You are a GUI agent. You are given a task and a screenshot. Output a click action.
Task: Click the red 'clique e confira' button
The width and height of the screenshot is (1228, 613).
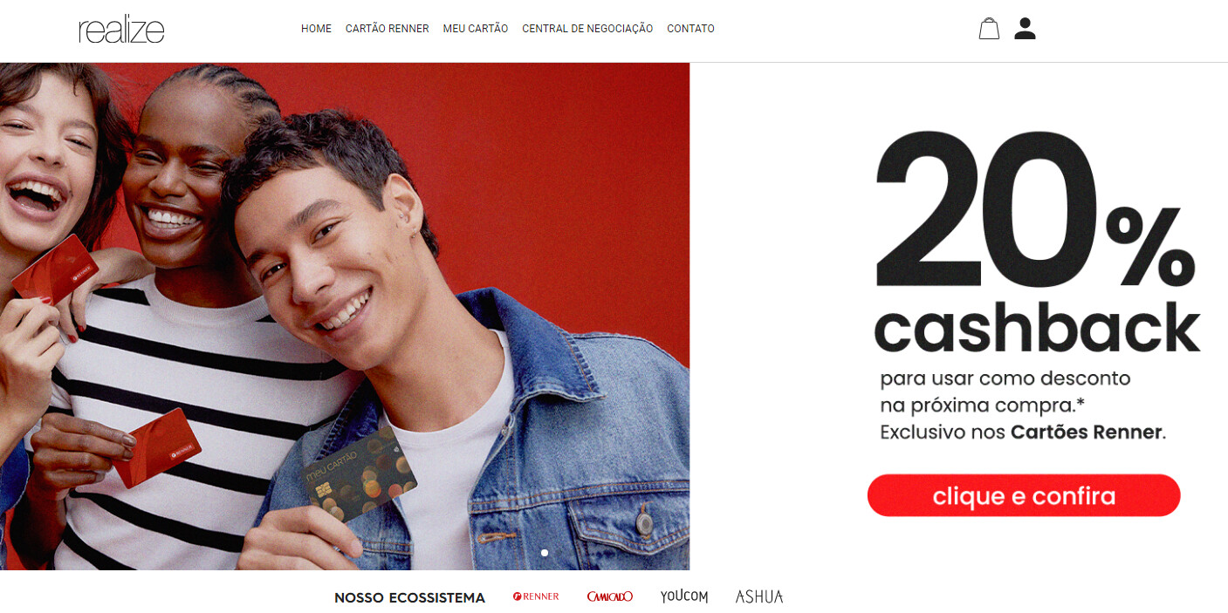point(1024,495)
